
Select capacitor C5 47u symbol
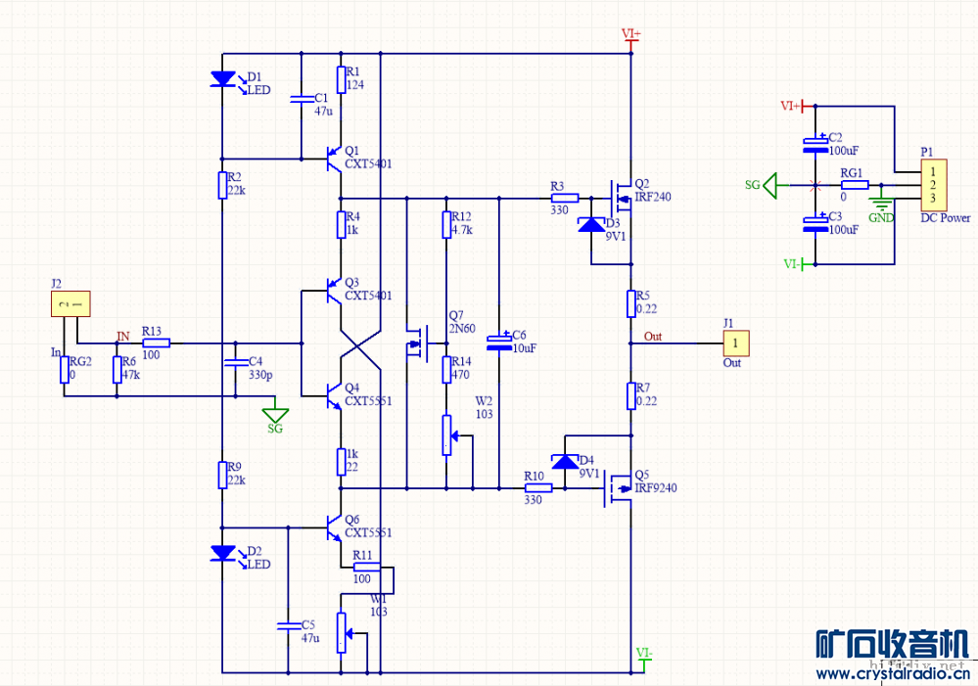288,625
